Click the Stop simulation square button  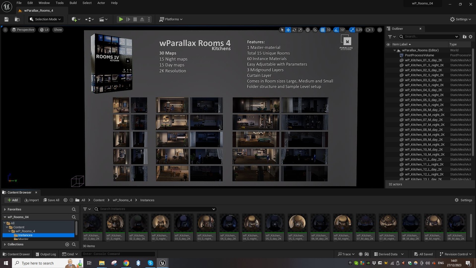click(x=135, y=19)
